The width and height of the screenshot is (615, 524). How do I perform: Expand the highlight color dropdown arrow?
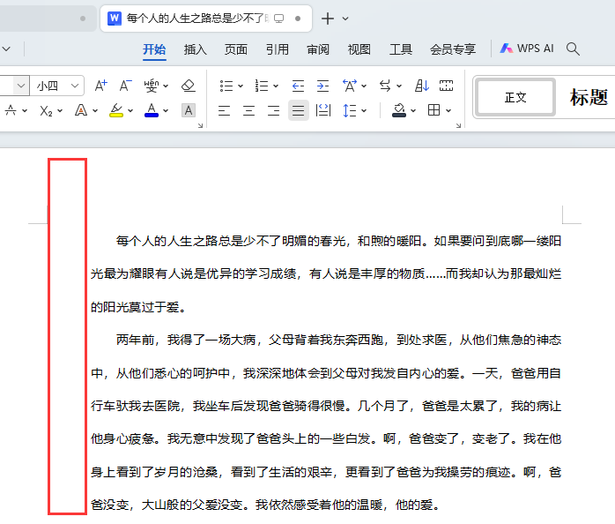[x=130, y=111]
